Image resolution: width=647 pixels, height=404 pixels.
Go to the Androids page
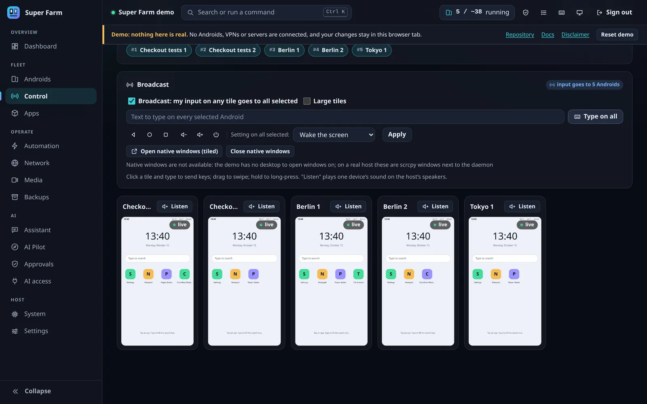click(x=51, y=79)
